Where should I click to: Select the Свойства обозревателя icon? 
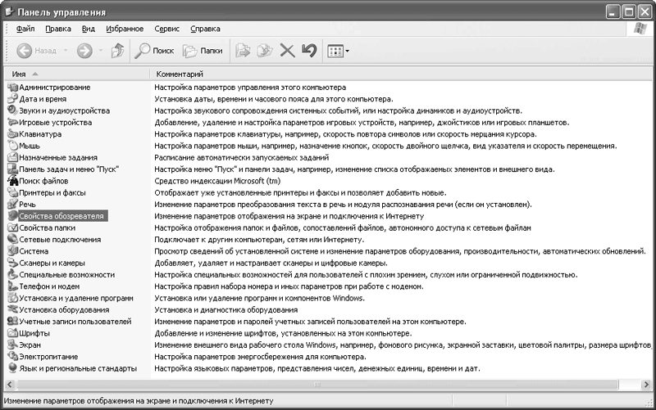(x=12, y=216)
